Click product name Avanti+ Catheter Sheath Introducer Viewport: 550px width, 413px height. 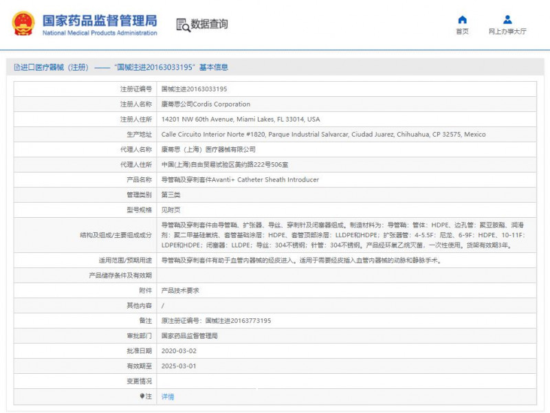tap(240, 179)
